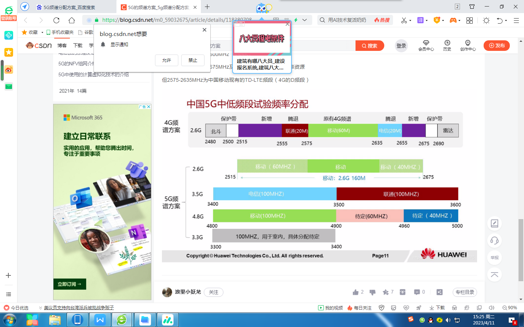Click the plus add icon in left sidebar
524x327 pixels.
coord(8,275)
